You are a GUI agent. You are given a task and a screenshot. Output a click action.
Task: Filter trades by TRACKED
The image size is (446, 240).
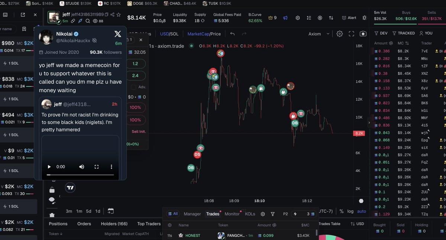[403, 33]
